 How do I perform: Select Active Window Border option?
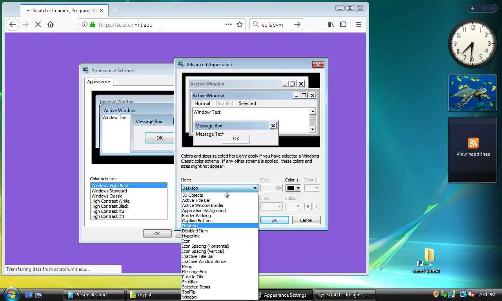pos(220,205)
